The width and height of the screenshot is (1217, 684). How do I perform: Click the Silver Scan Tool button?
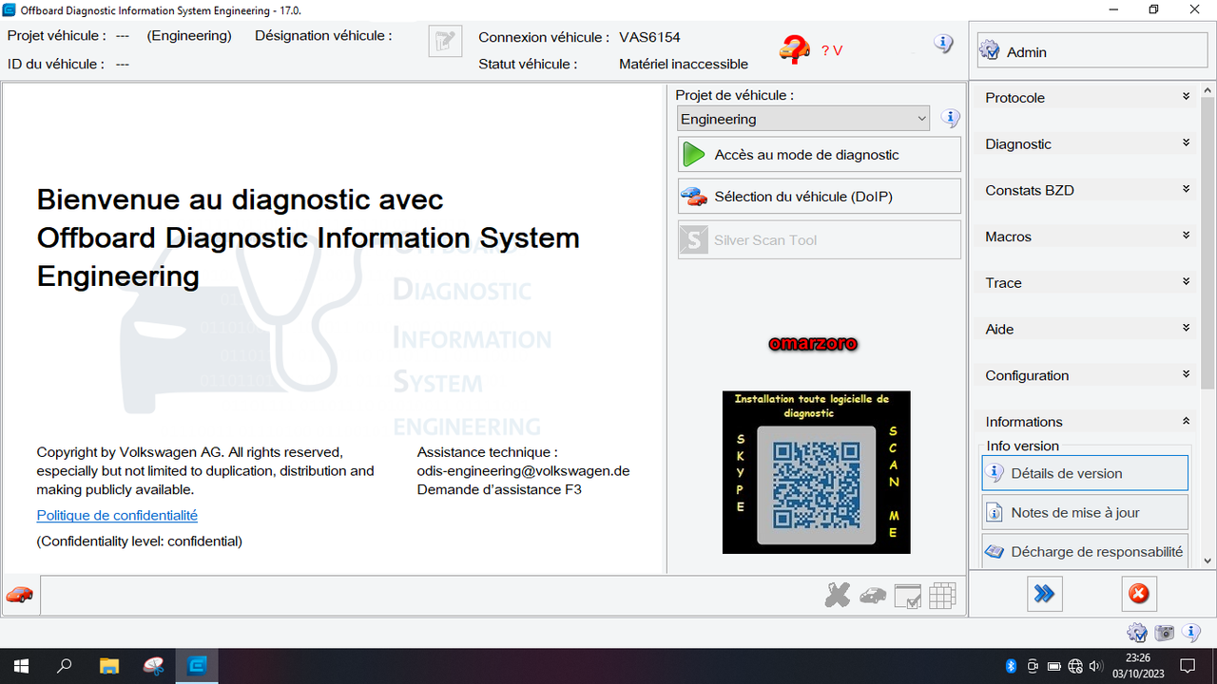[819, 240]
